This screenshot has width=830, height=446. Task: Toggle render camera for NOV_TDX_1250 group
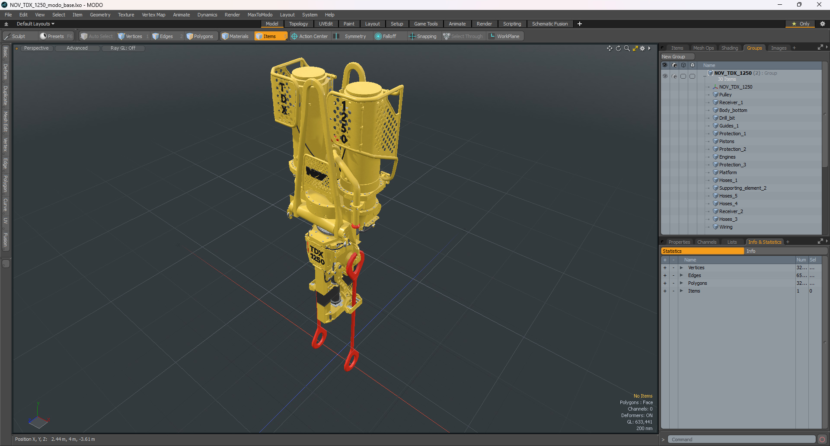[x=674, y=76]
